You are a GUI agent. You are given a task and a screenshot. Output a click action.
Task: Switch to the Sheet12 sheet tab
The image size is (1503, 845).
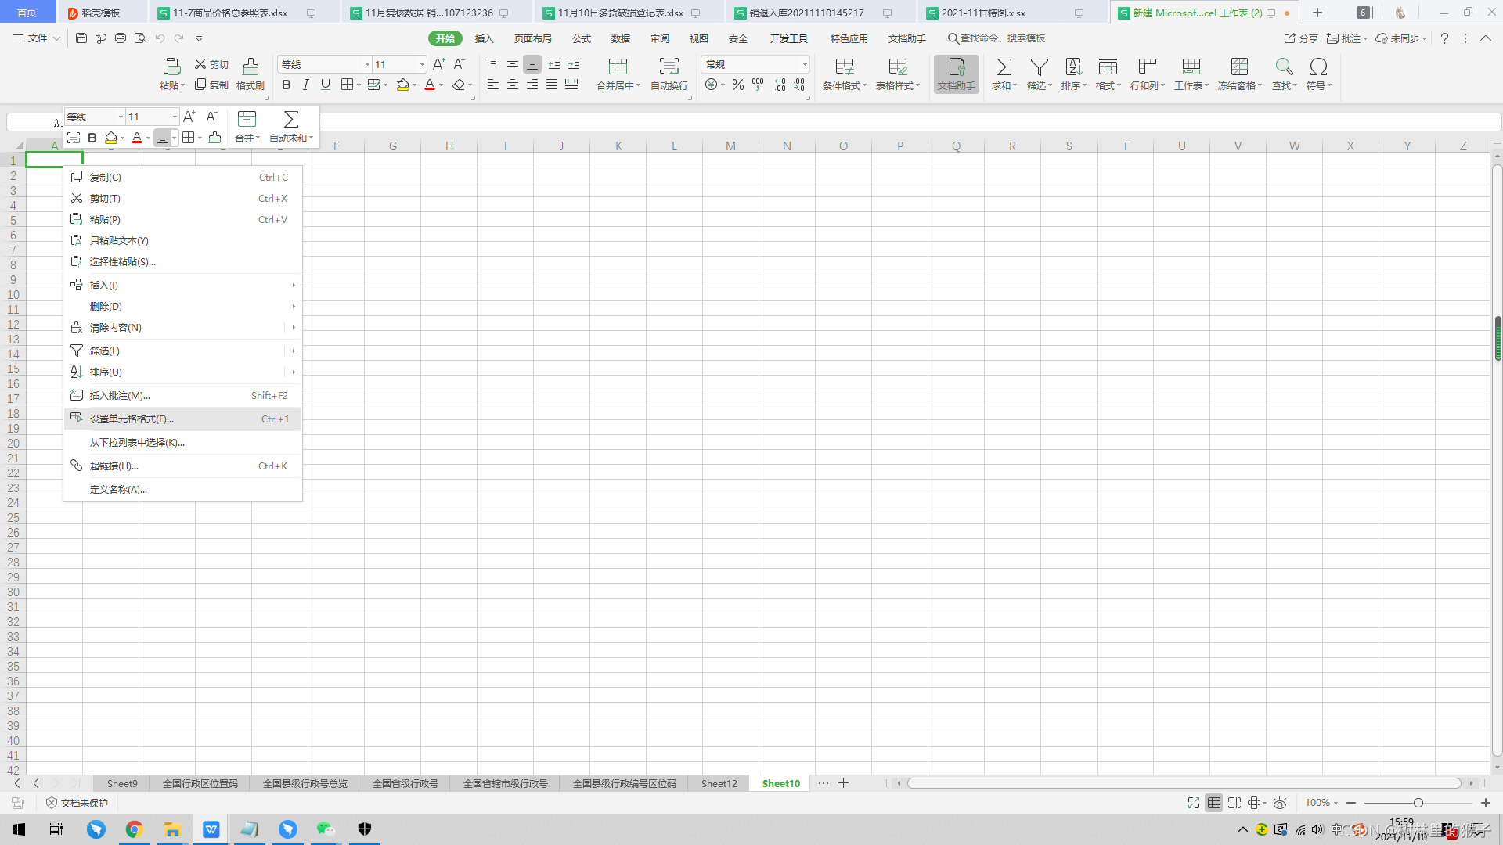pyautogui.click(x=719, y=783)
